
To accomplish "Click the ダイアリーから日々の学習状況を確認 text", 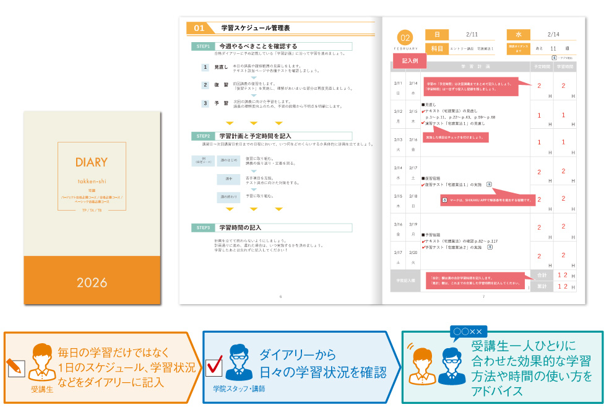I will coord(322,364).
